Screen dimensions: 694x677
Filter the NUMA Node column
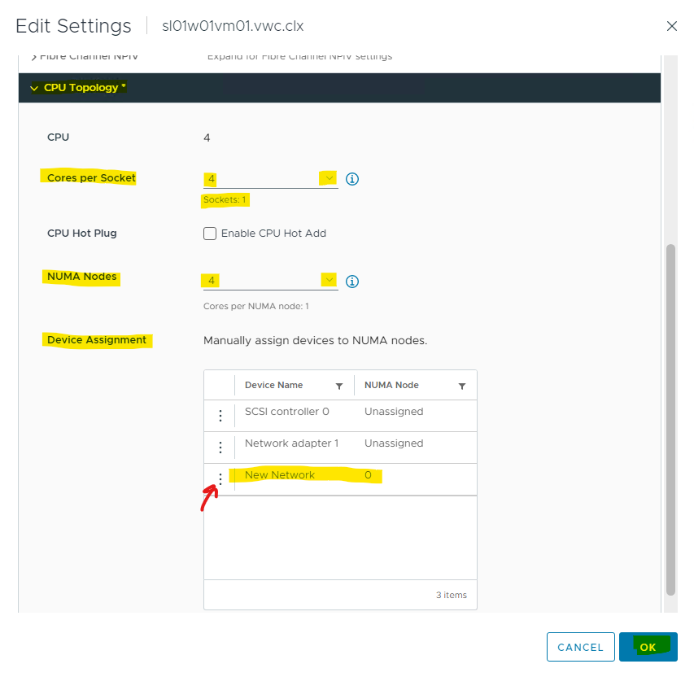point(462,386)
